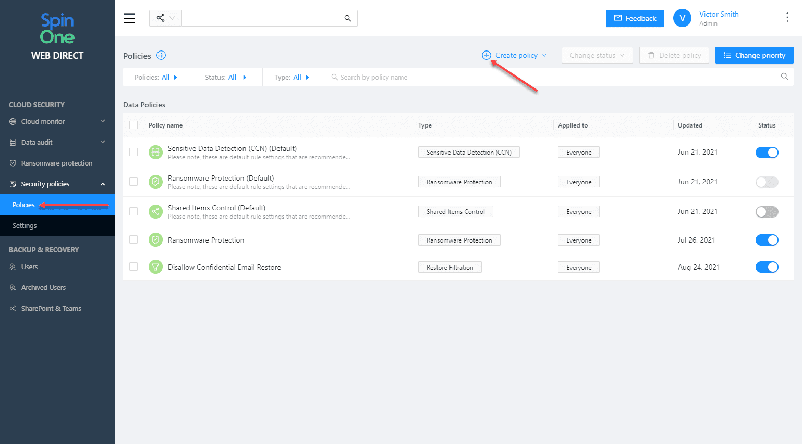This screenshot has width=802, height=444.
Task: Open the Create policy dropdown
Action: 515,55
